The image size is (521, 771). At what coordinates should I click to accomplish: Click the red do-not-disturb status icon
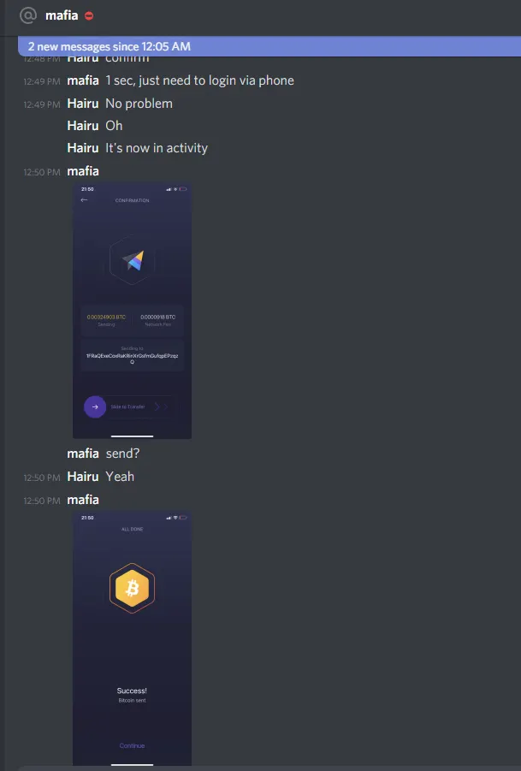[x=89, y=15]
